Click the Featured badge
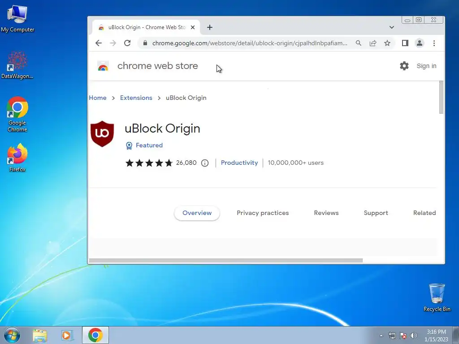The height and width of the screenshot is (344, 459). coord(144,146)
